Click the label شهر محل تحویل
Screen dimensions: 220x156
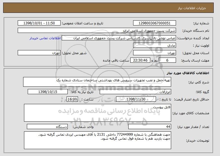(x=74, y=53)
